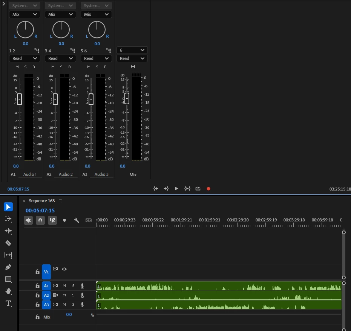
Task: Select the Track Select Forward tool
Action: 8,219
